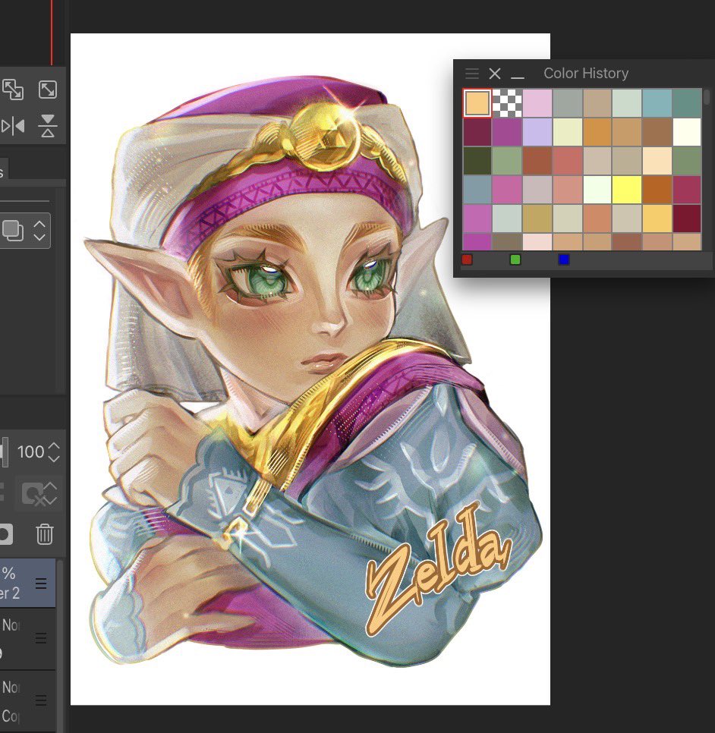Click the grip handle on Layer 2 row
The image size is (715, 733).
point(41,584)
